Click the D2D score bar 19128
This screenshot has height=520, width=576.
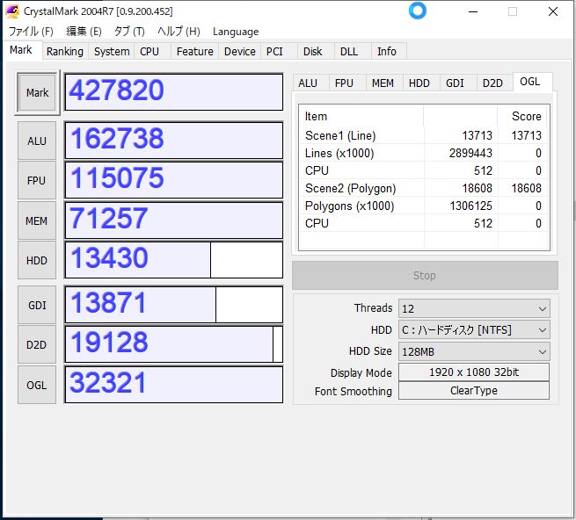click(x=174, y=344)
